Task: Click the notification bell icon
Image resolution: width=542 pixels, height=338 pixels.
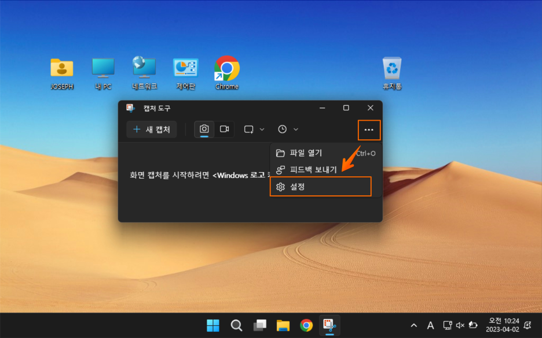Action: tap(528, 325)
